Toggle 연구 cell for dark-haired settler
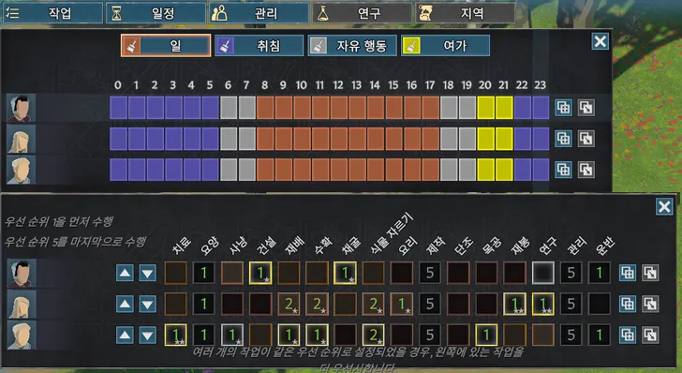This screenshot has width=682, height=373. (x=543, y=273)
